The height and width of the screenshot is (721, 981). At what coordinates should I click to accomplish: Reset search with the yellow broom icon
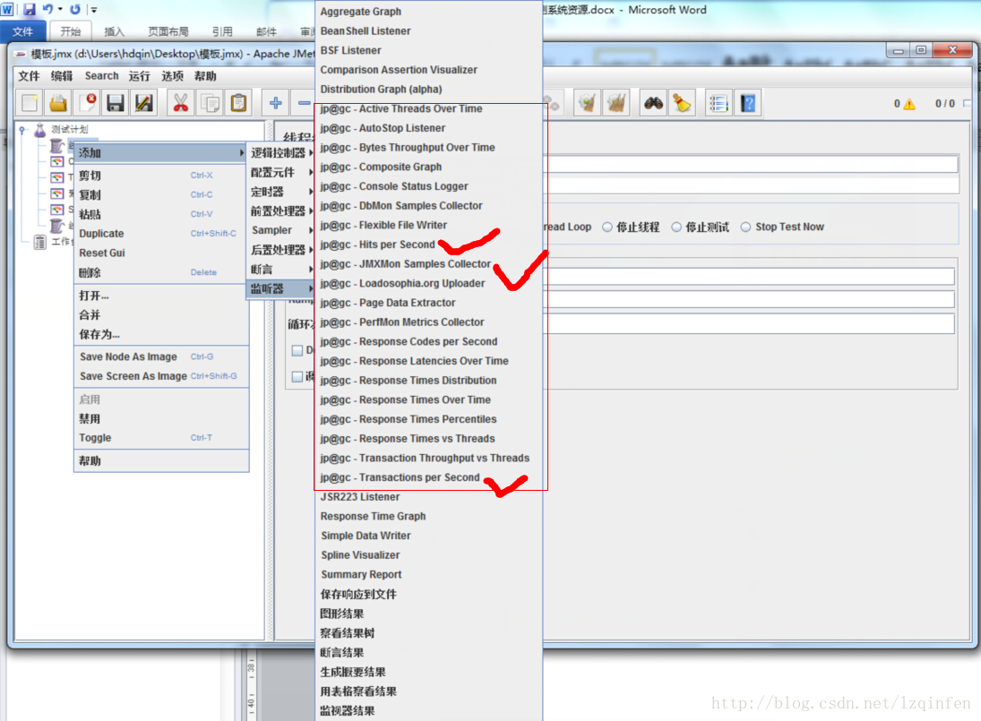point(682,103)
